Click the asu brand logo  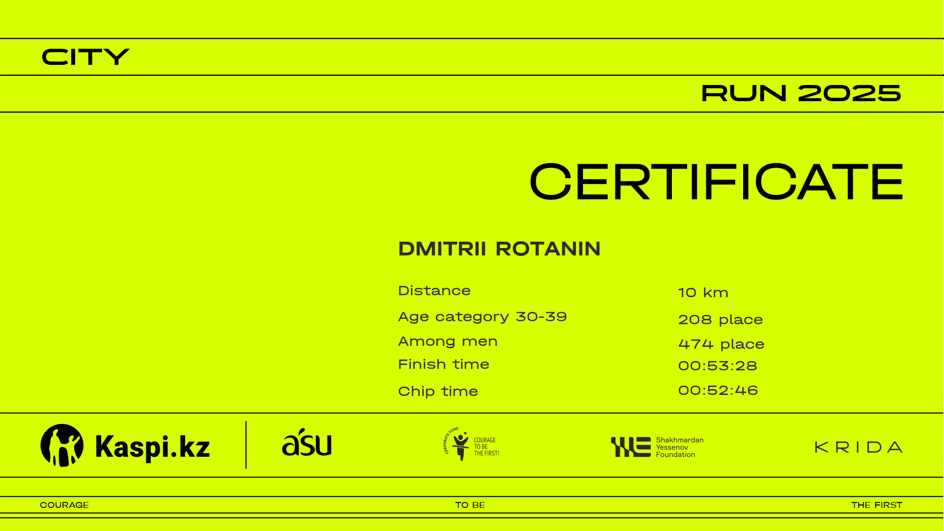[307, 443]
